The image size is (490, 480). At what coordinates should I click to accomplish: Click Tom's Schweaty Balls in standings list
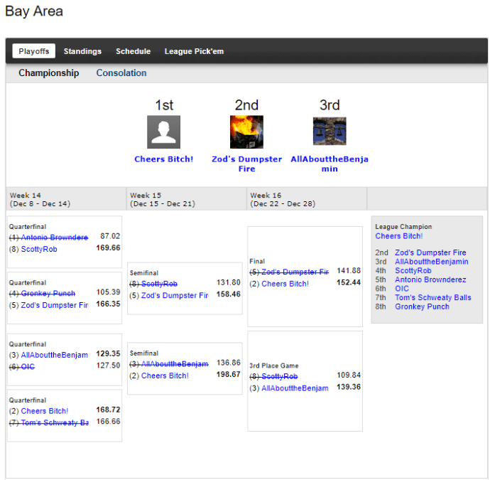coord(432,298)
